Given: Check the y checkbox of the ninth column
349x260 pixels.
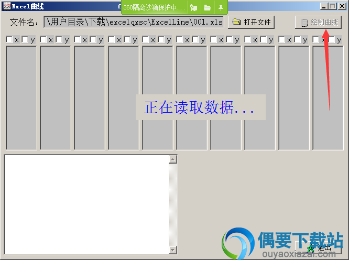Looking at the screenshot, I should 297,40.
